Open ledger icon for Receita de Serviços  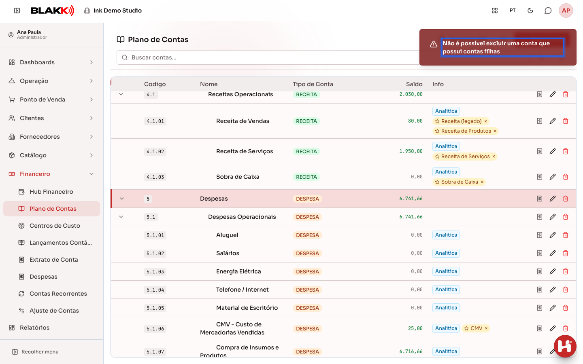pyautogui.click(x=540, y=151)
